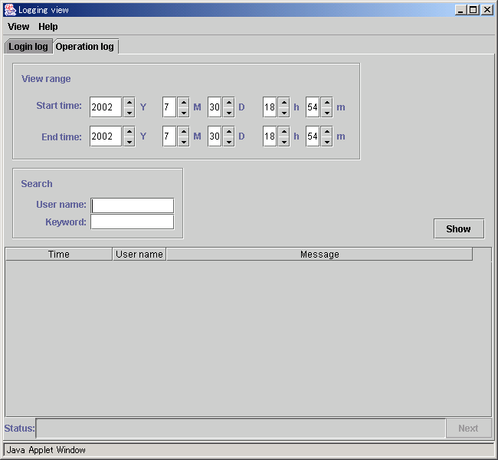
Task: Decrease the Start time year value
Action: click(129, 112)
